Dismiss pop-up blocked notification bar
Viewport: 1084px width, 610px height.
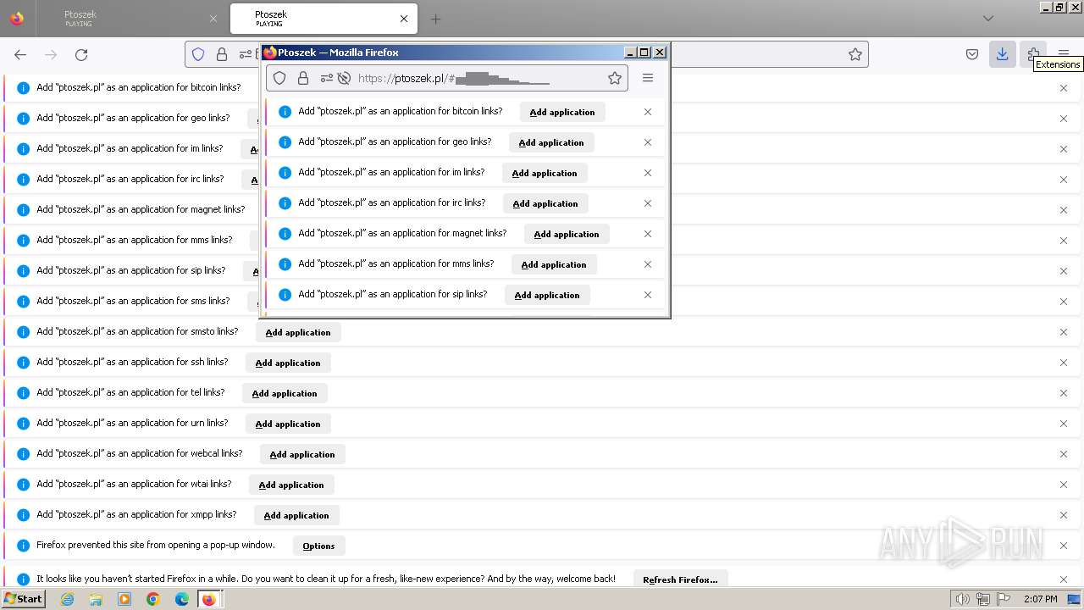click(1064, 546)
